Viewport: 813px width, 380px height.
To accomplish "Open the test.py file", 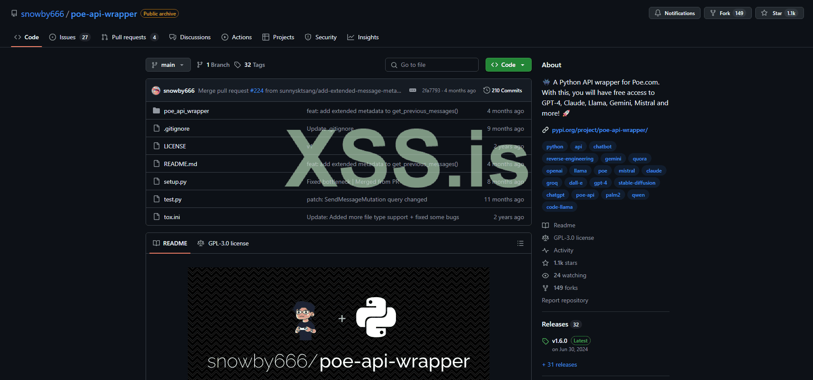I will pyautogui.click(x=173, y=199).
